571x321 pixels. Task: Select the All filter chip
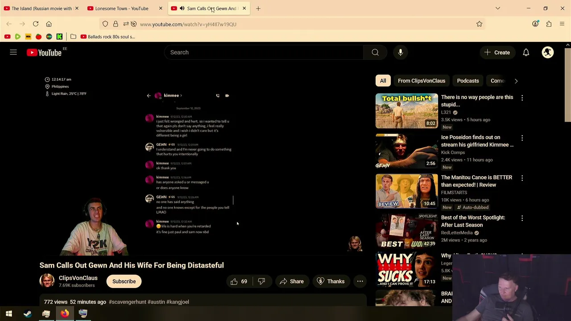(383, 81)
